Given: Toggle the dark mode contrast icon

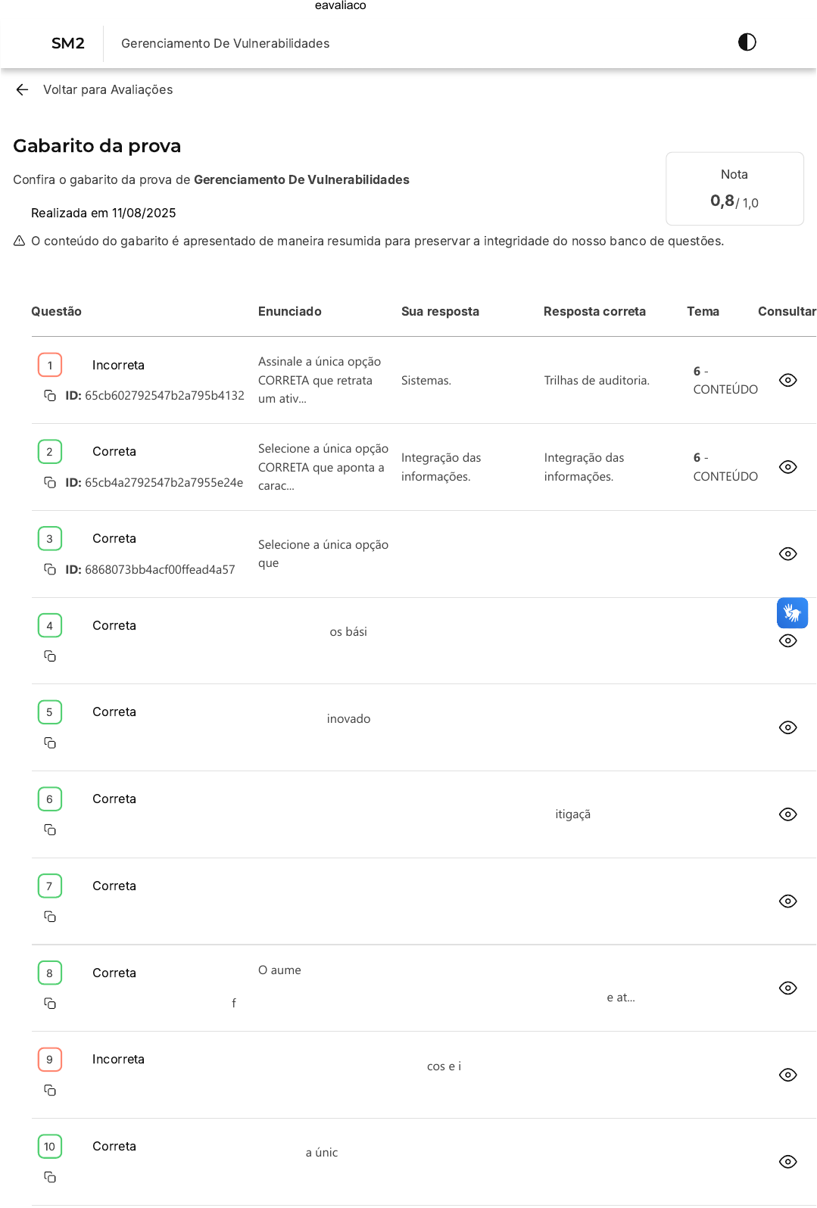Looking at the screenshot, I should coord(747,42).
